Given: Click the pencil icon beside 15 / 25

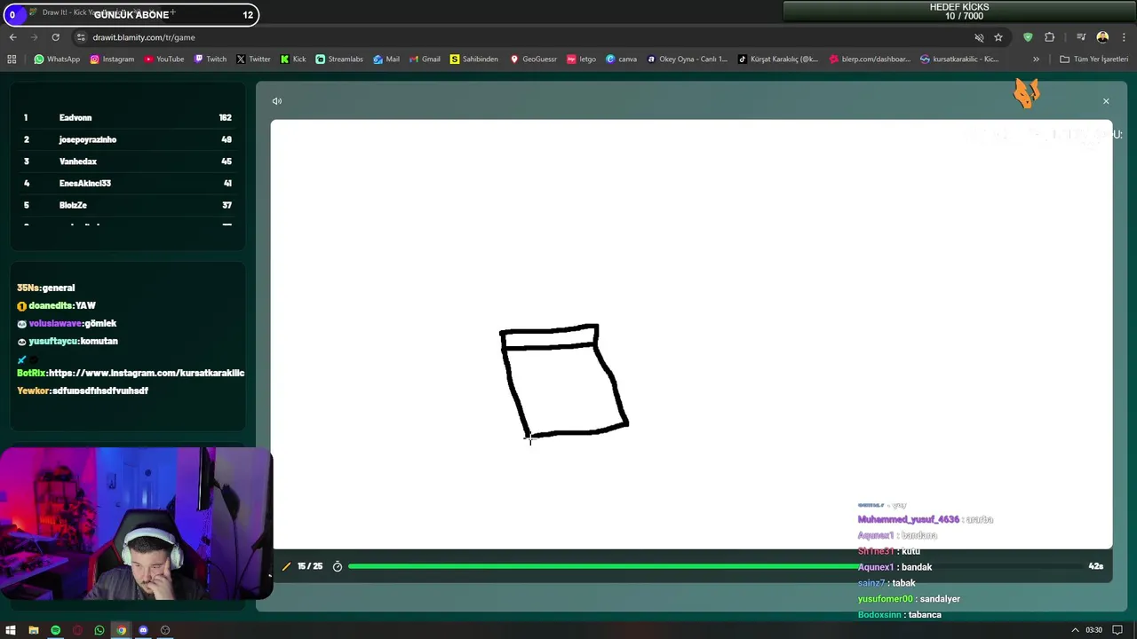Looking at the screenshot, I should click(x=286, y=566).
